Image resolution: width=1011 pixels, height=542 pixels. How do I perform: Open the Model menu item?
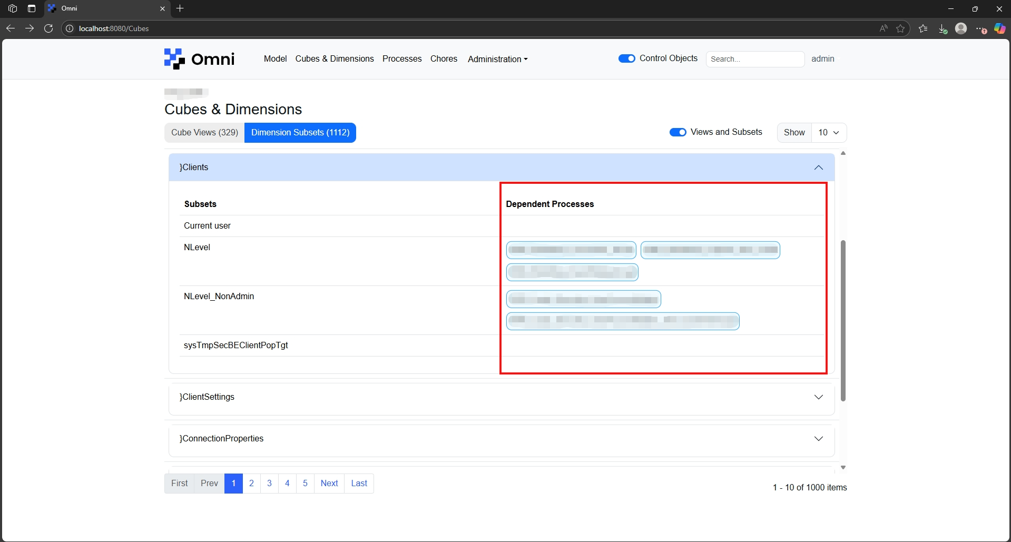[275, 59]
